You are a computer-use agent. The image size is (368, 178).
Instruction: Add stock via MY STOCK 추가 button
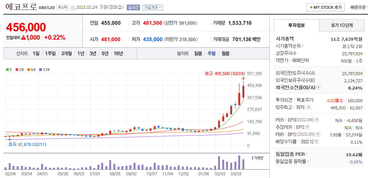pos(325,8)
